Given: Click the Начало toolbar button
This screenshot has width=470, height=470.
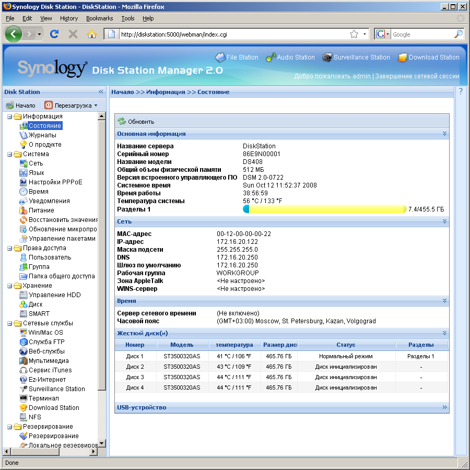Looking at the screenshot, I should coord(21,105).
